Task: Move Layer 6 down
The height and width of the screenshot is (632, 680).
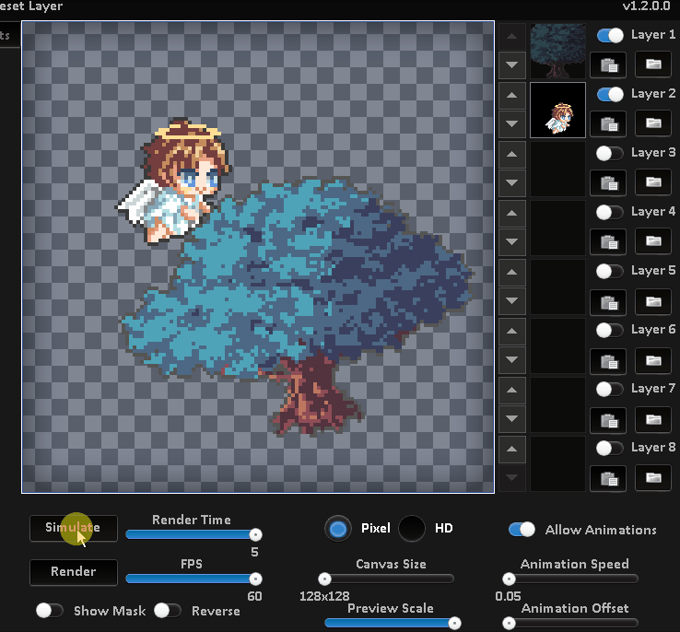Action: 512,360
